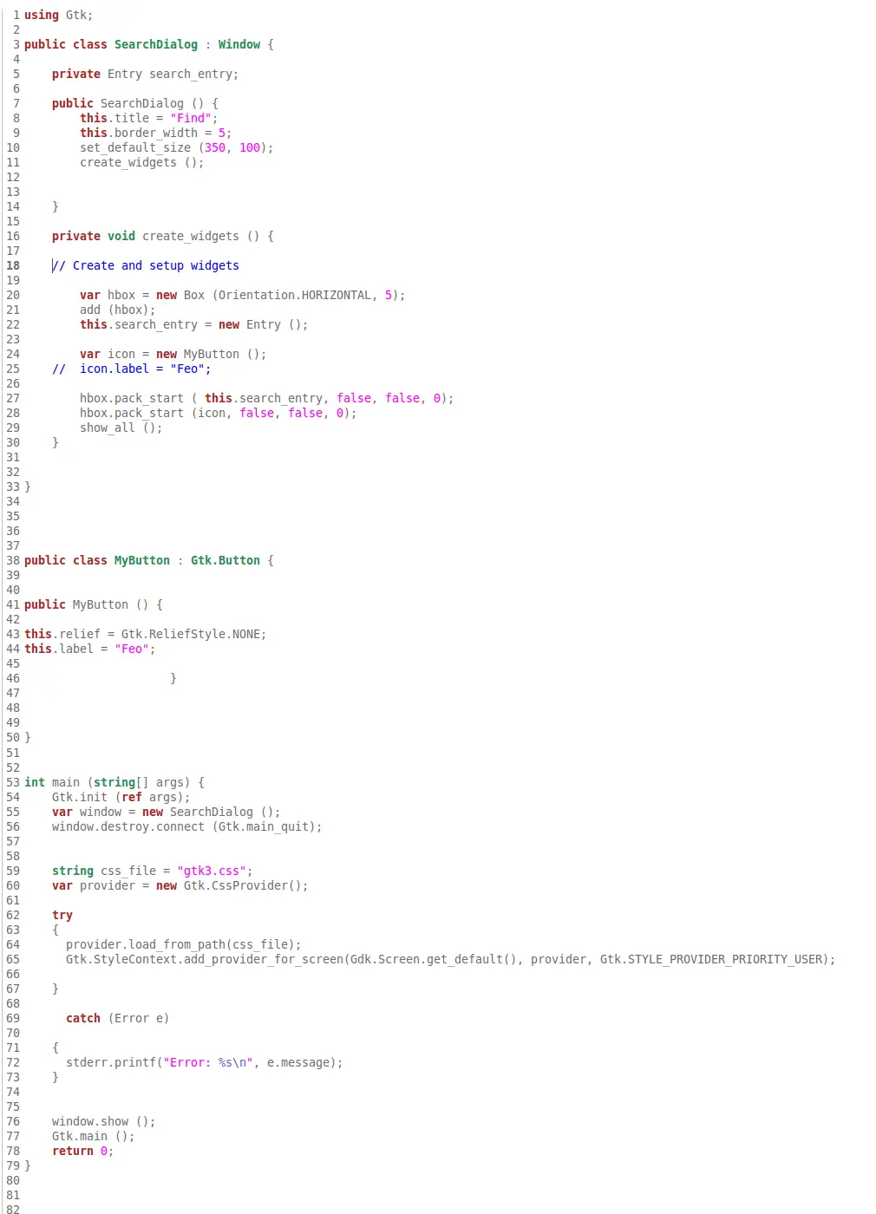Click 'Gtk.main ();' on line 77

[94, 1136]
